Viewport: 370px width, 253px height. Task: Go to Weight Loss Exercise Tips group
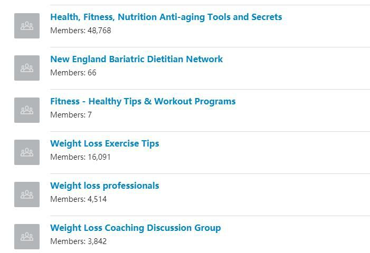(105, 144)
